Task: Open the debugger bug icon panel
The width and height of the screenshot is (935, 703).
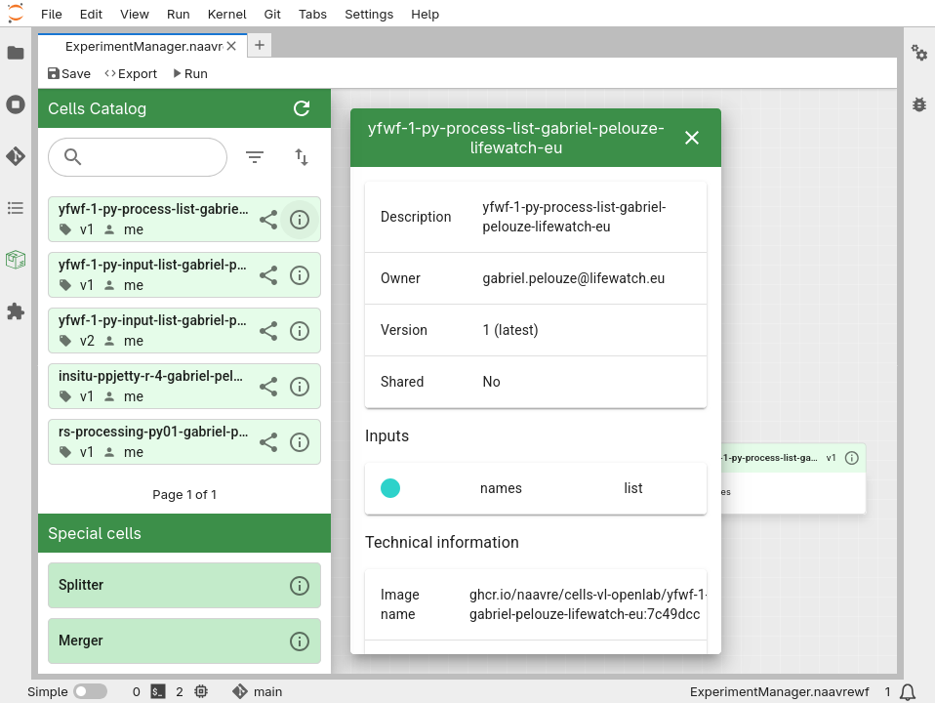Action: [918, 104]
